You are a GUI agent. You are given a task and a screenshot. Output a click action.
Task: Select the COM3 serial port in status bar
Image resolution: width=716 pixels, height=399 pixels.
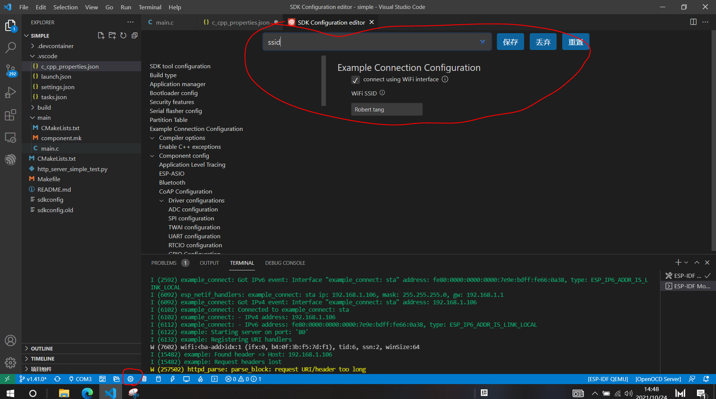80,379
